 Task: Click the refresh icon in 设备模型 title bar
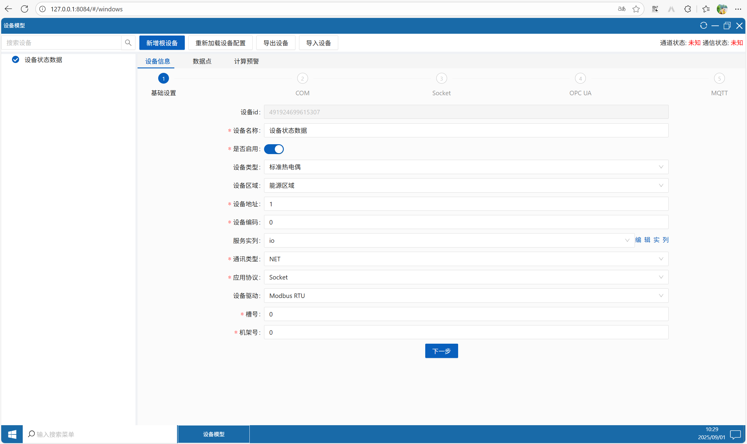point(703,26)
